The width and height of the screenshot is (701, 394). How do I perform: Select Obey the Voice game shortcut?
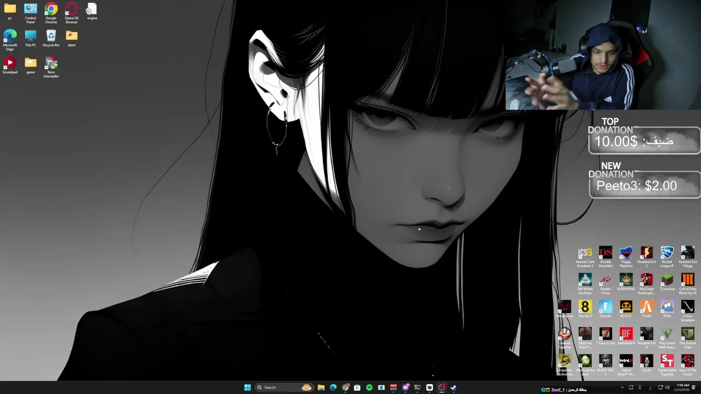[x=585, y=339]
